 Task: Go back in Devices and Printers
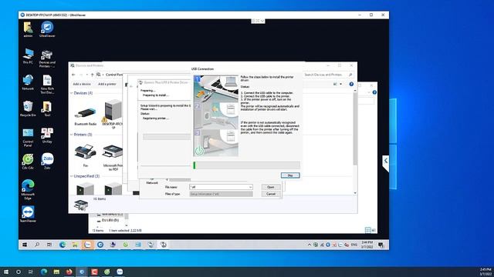73,75
